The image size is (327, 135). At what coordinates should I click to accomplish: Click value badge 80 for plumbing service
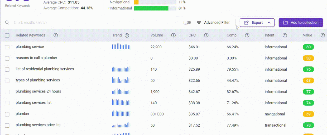[309, 47]
